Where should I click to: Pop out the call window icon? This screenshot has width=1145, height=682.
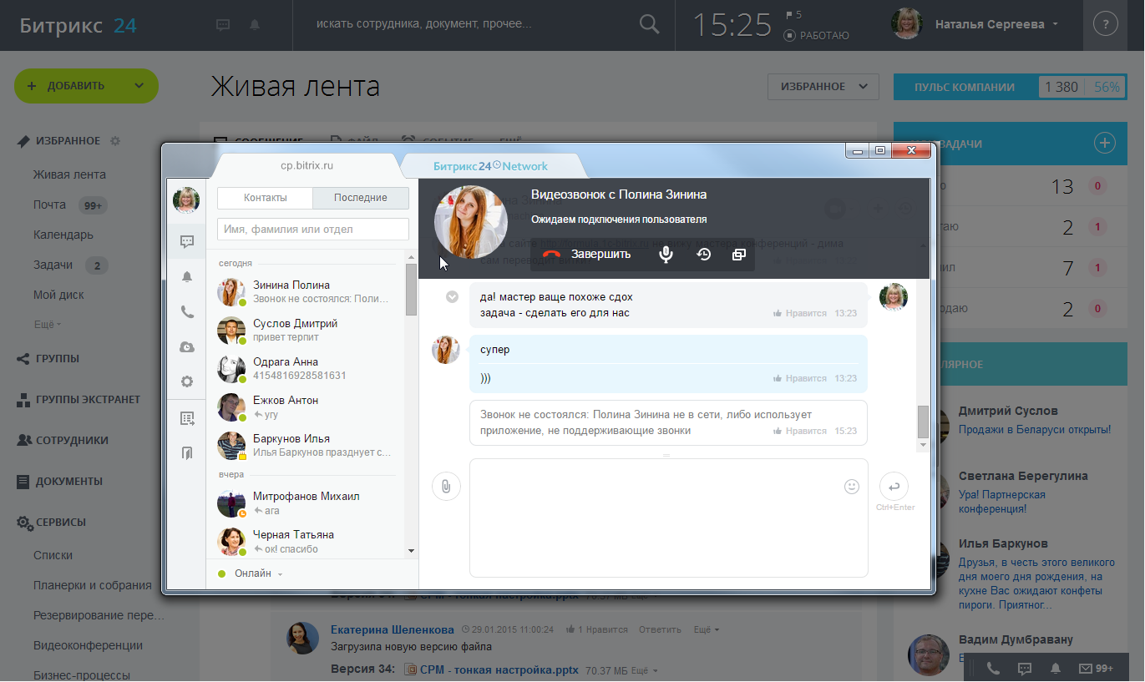pyautogui.click(x=738, y=255)
